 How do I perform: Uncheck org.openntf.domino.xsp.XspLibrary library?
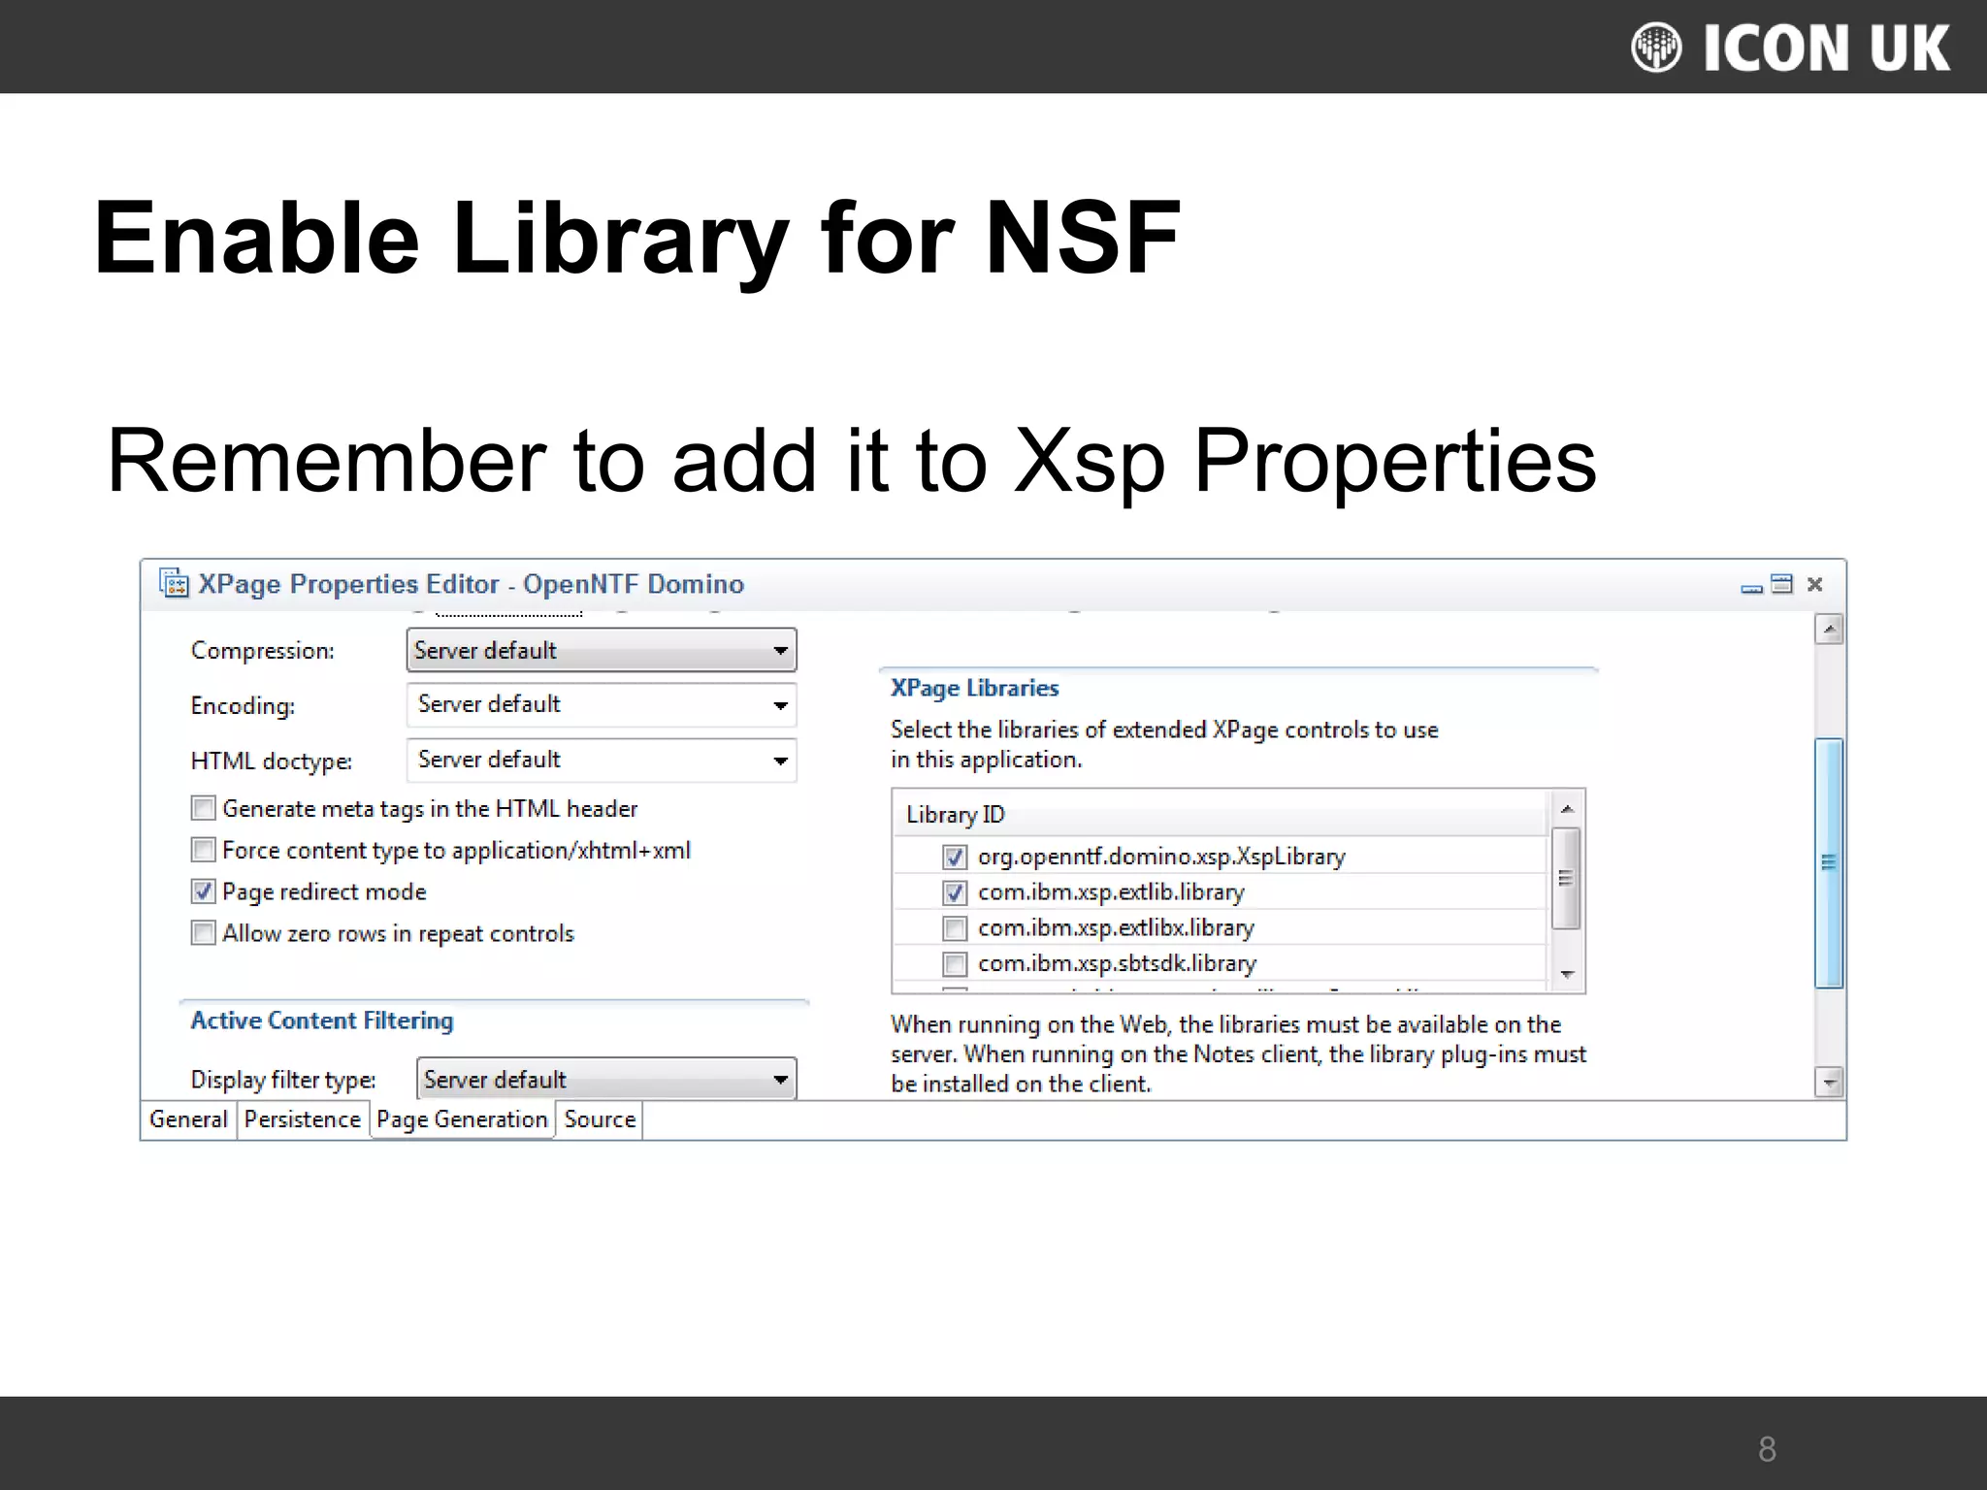(955, 858)
